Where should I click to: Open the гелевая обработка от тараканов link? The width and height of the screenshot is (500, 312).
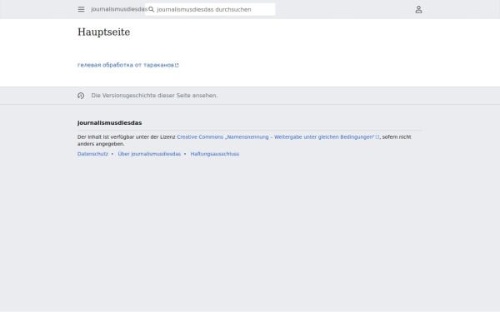pyautogui.click(x=127, y=65)
